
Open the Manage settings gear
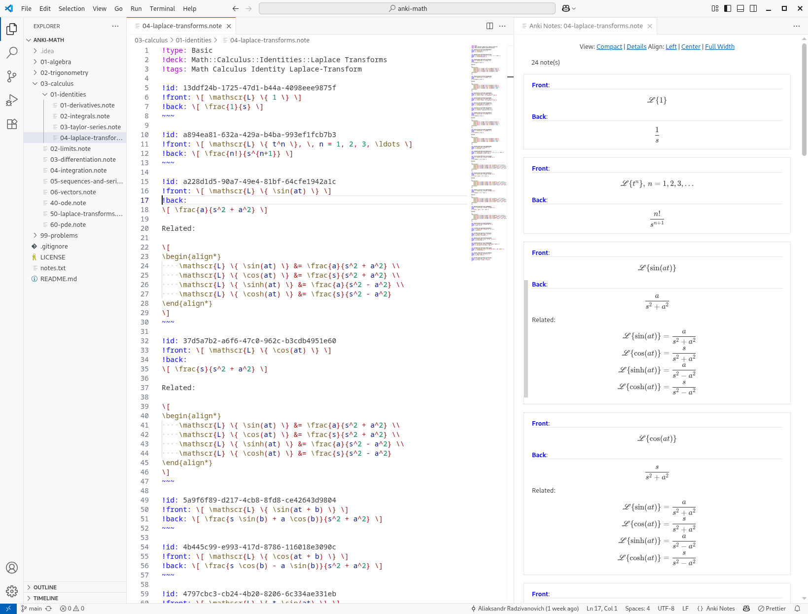coord(12,591)
